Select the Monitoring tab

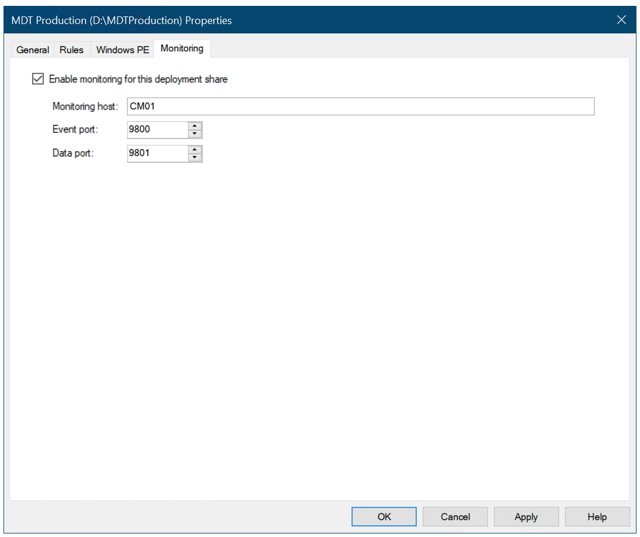[182, 49]
